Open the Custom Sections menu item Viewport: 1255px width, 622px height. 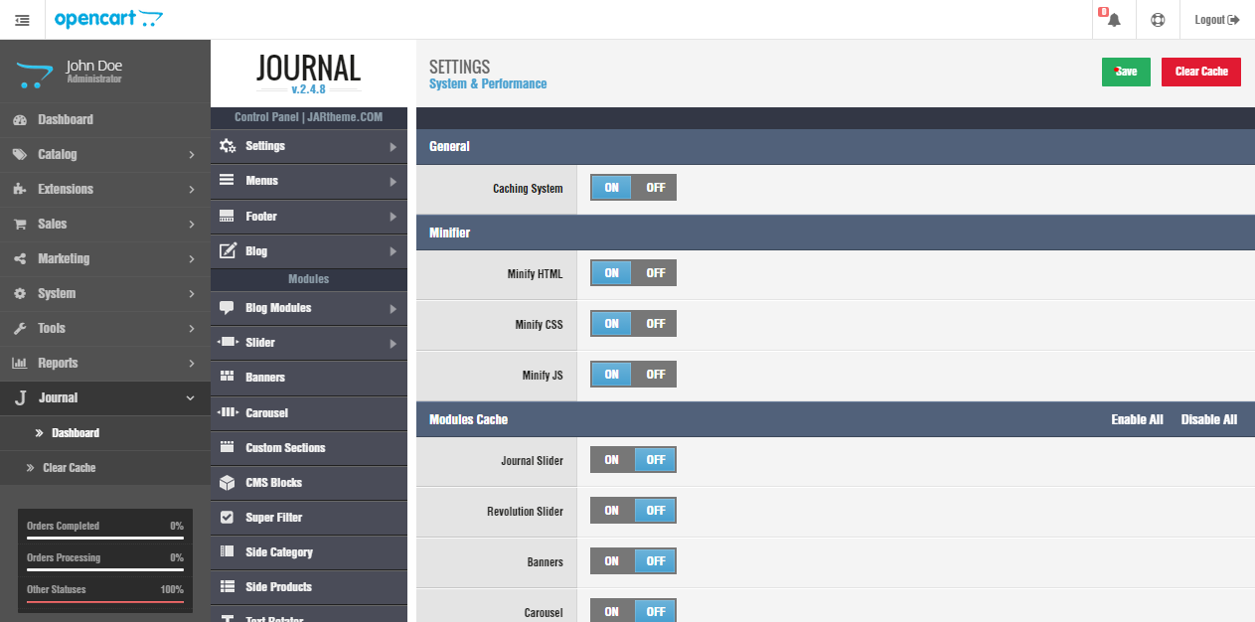point(309,447)
